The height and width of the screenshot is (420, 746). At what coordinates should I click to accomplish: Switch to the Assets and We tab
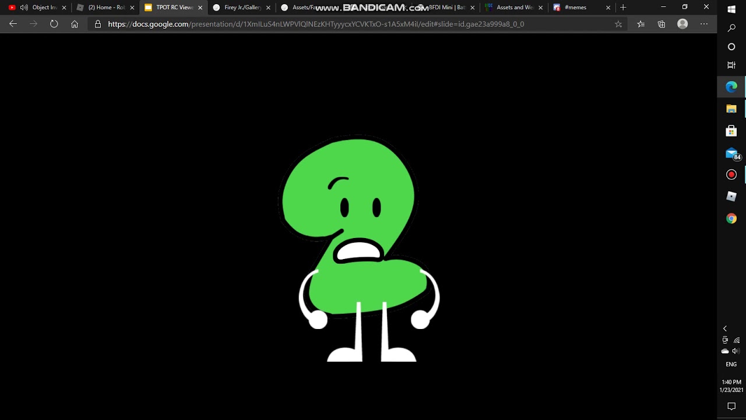514,8
